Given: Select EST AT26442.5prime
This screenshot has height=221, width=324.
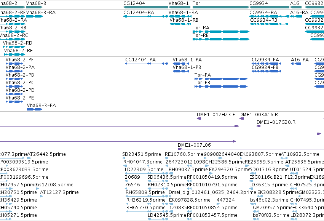Looking at the screenshot, I should pos(46,154).
